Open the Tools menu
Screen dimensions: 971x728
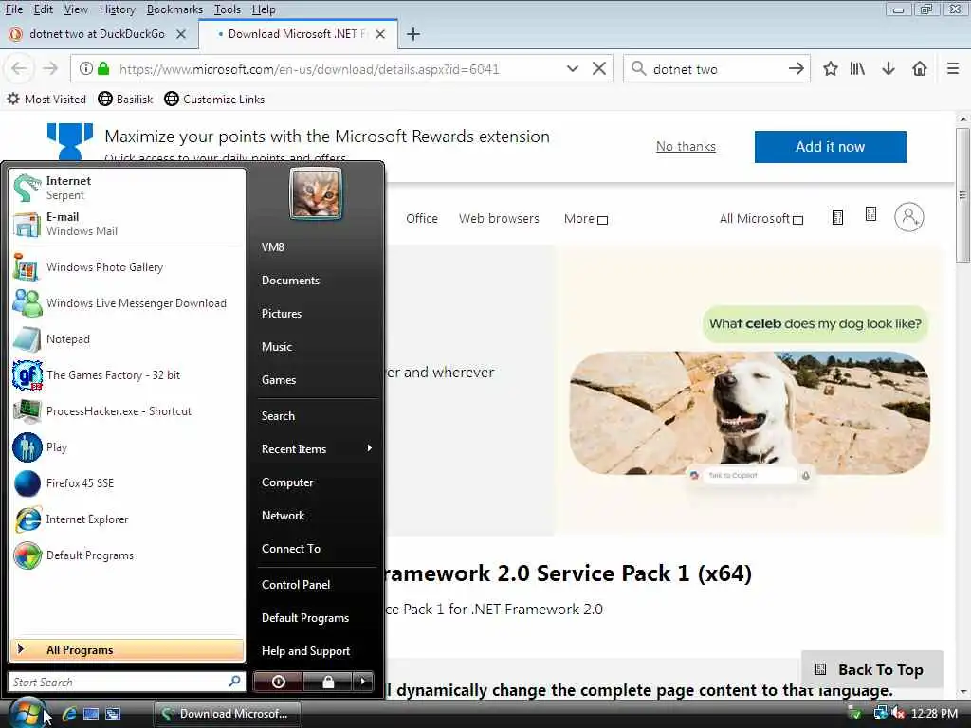228,9
